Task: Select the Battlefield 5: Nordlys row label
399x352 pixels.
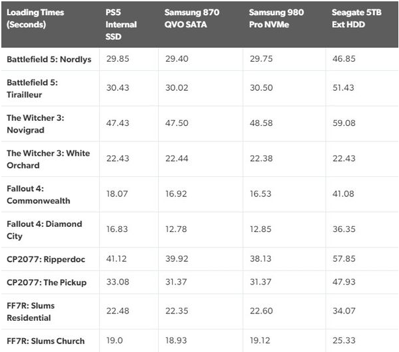Action: pos(49,59)
